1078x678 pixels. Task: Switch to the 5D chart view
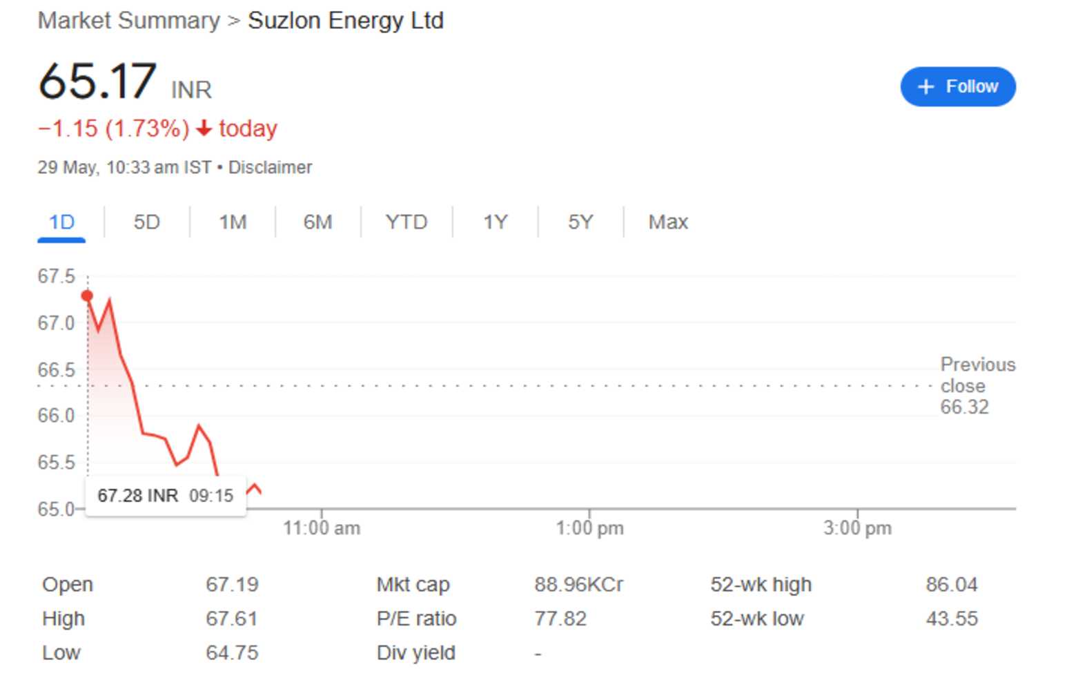[x=146, y=222]
